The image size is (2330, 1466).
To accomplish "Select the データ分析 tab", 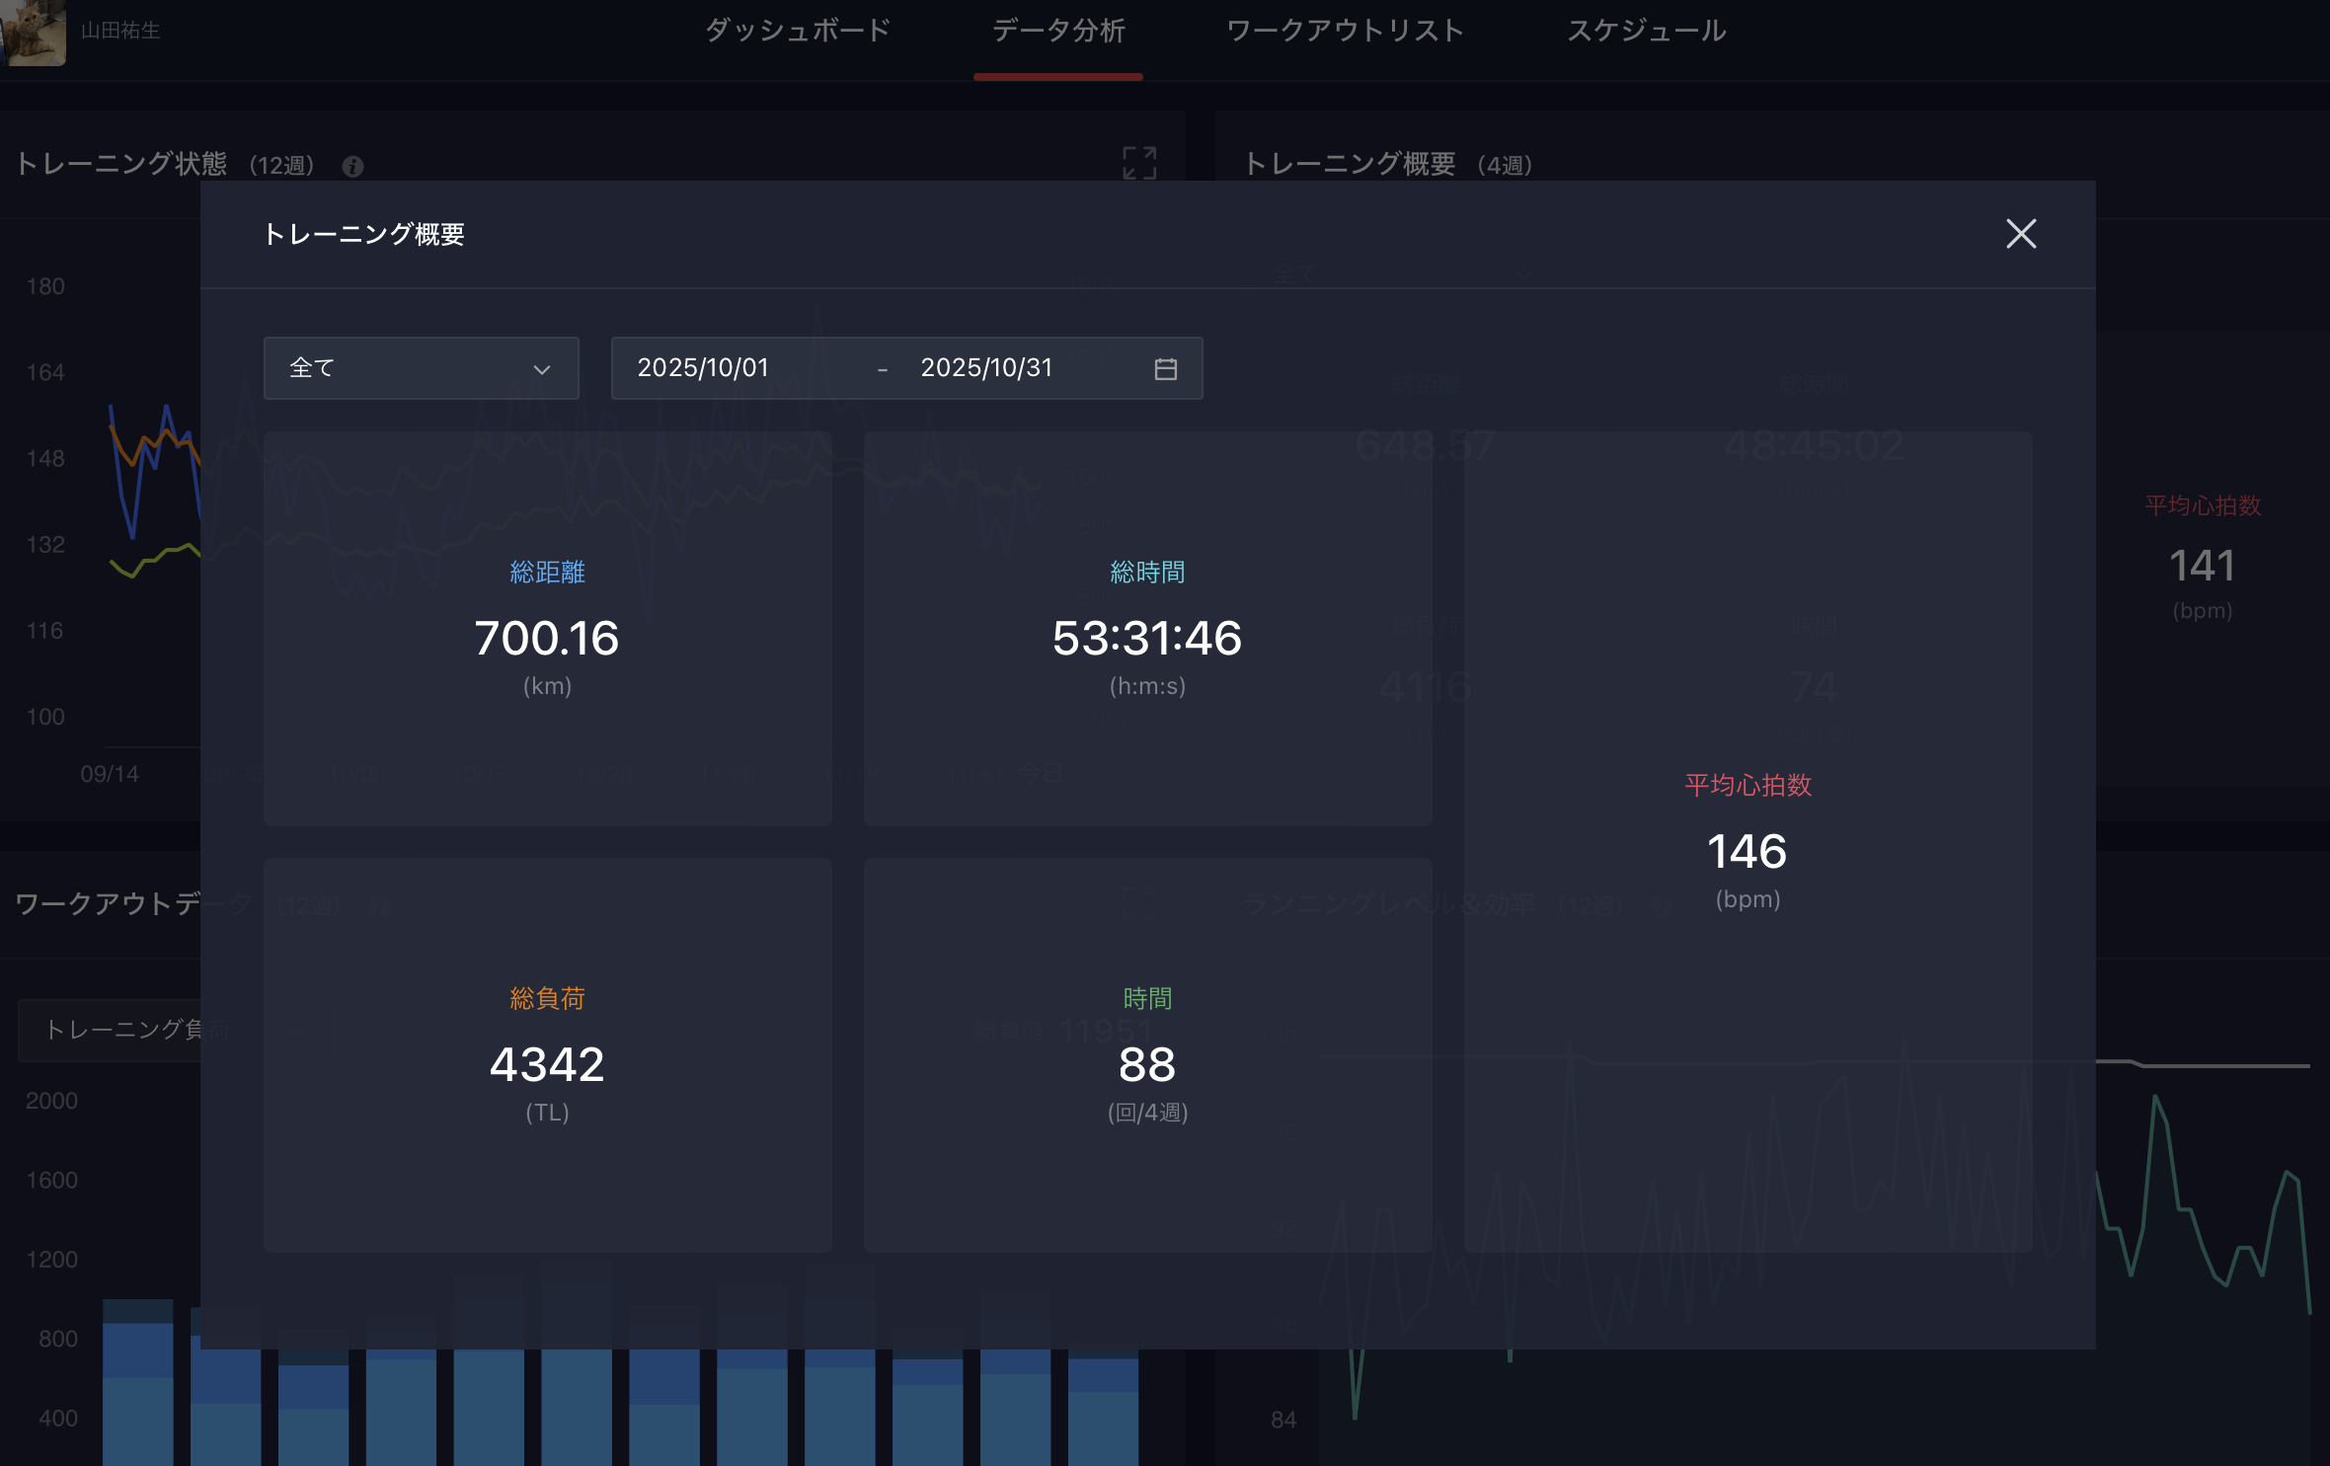I will 1057,32.
